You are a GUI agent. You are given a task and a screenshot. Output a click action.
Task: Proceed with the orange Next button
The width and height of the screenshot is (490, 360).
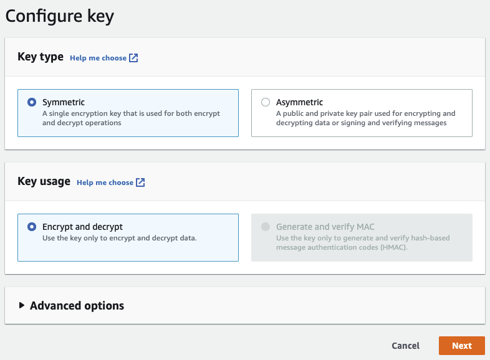pos(461,346)
